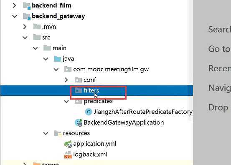Select the JiangzhAfterRoutePredicateFactory class icon
This screenshot has height=165, width=231.
pos(89,112)
